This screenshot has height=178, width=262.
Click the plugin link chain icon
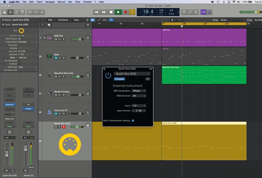pos(148,79)
